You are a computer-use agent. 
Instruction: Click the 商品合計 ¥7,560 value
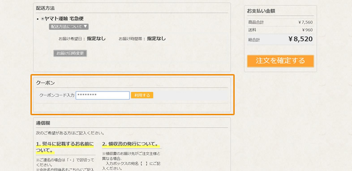305,22
